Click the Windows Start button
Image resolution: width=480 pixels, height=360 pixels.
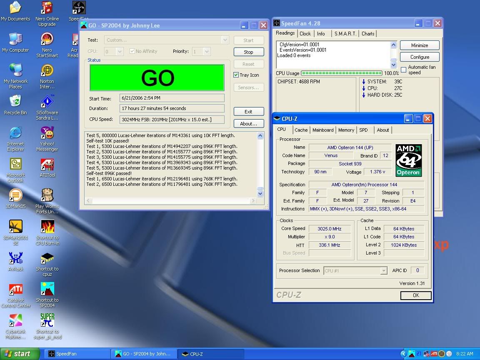pyautogui.click(x=20, y=354)
